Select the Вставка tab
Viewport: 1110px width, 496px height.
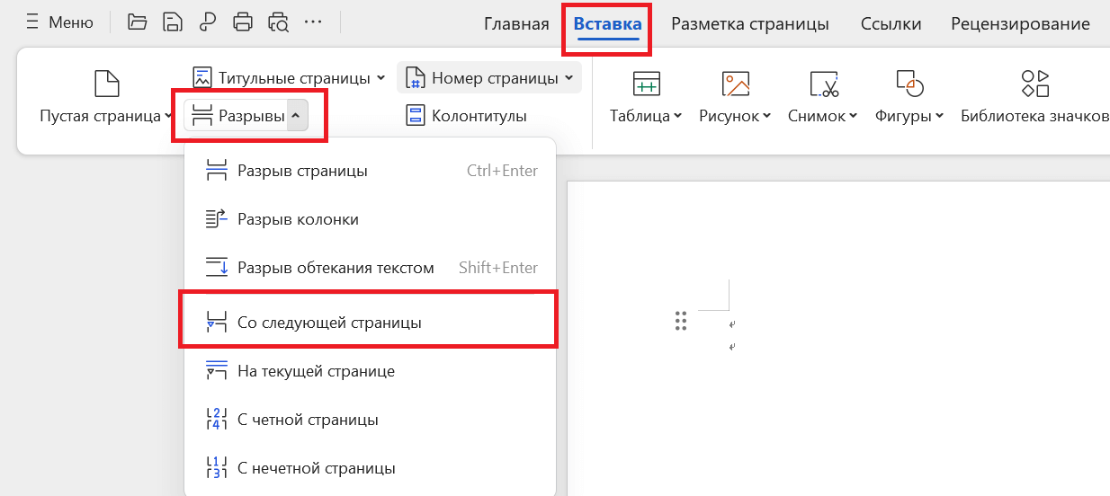click(x=609, y=24)
